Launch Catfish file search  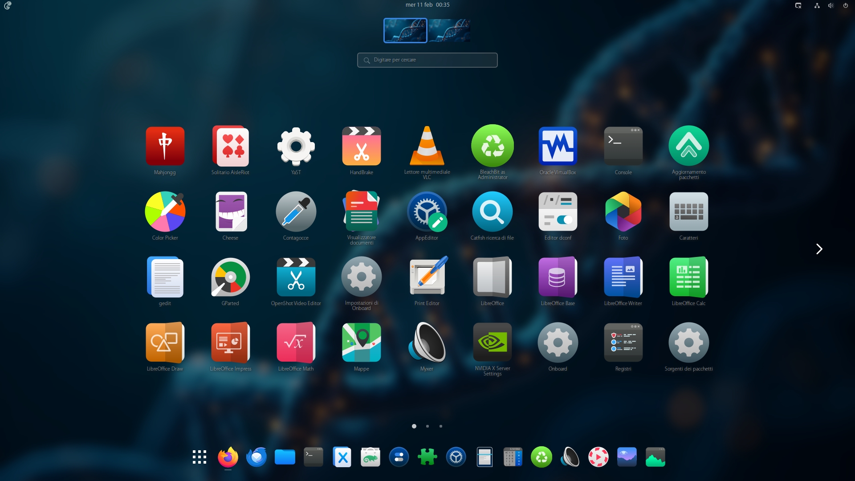tap(492, 212)
